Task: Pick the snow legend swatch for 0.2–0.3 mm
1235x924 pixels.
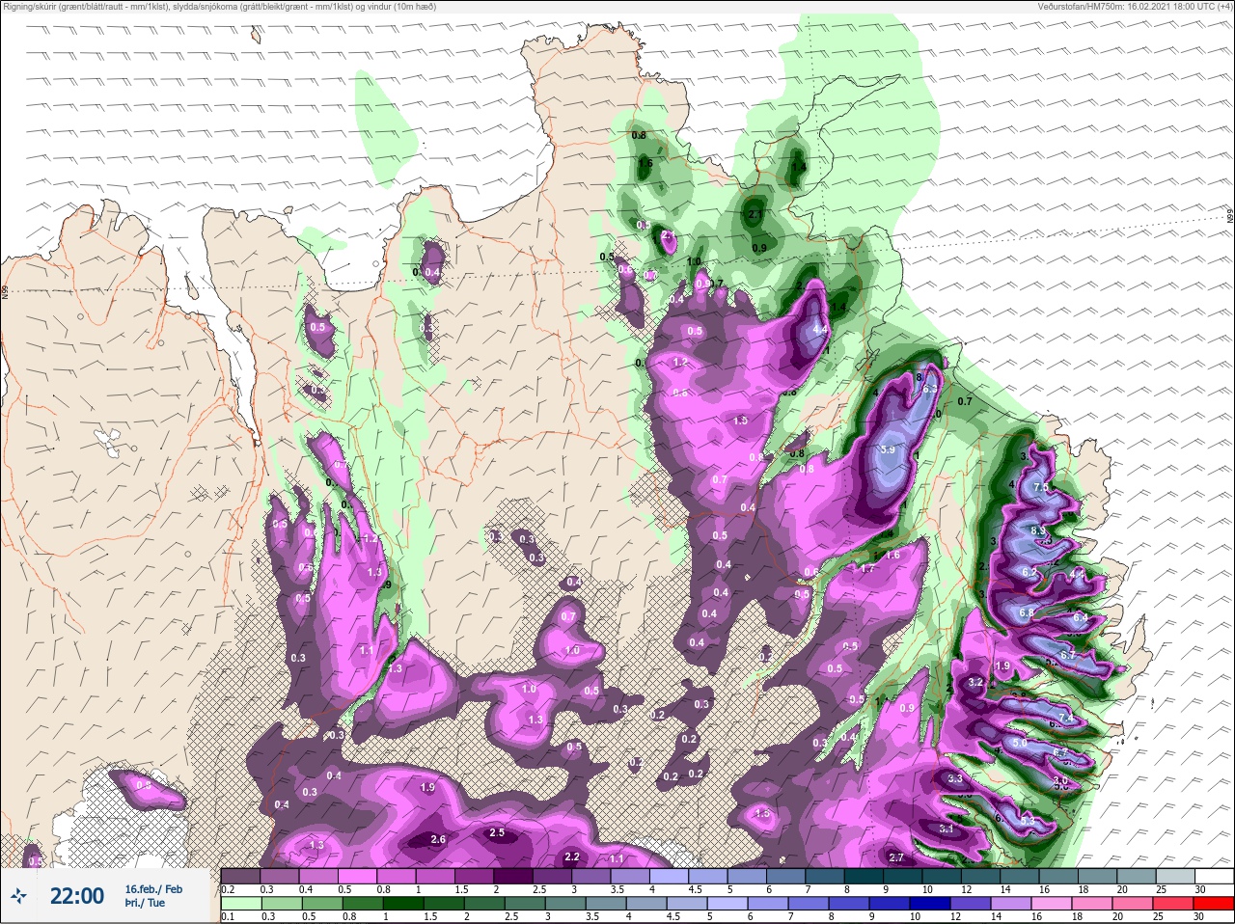Action: (x=240, y=876)
